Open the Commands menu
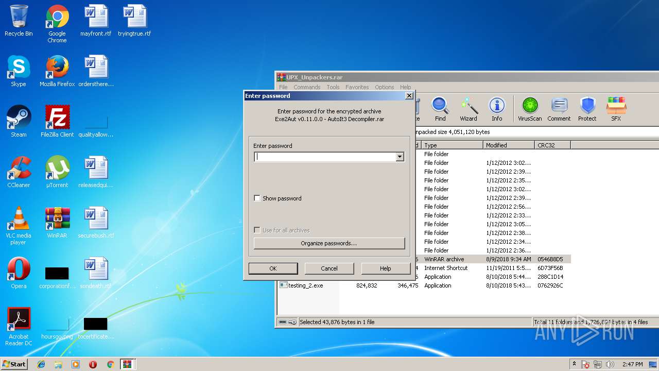 307,87
